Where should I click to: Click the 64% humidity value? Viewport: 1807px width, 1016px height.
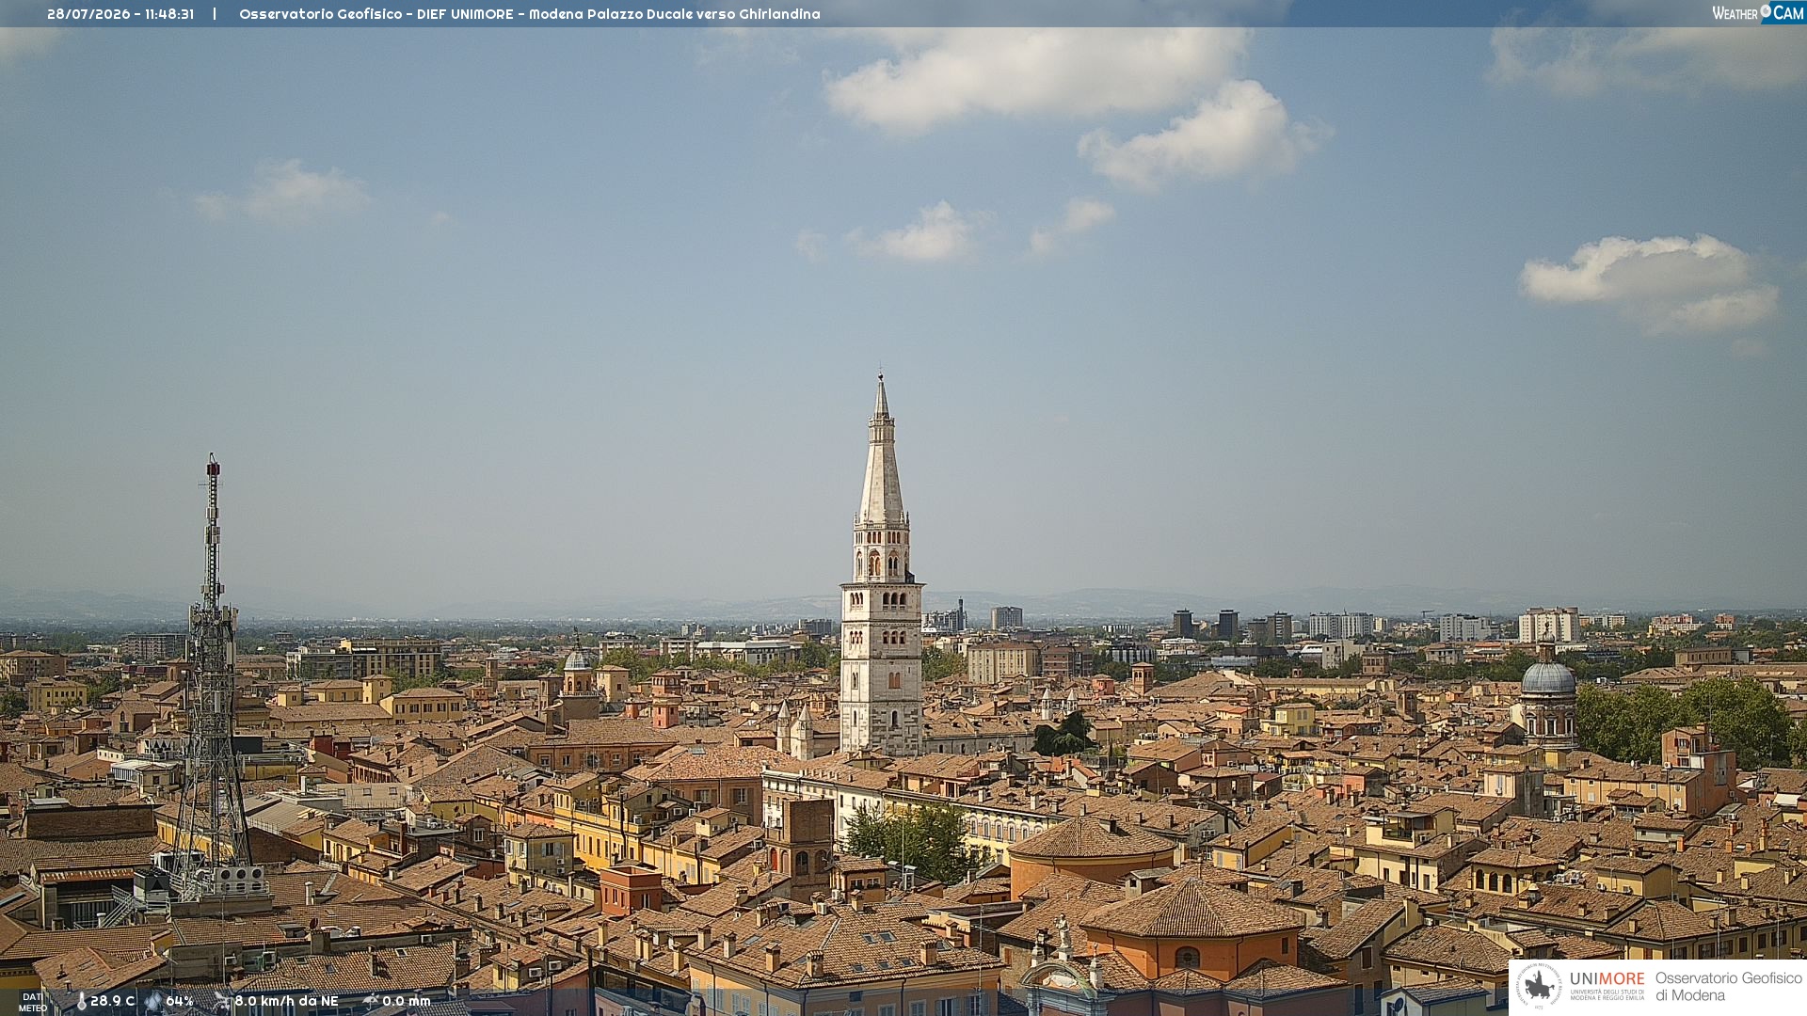click(x=180, y=1002)
